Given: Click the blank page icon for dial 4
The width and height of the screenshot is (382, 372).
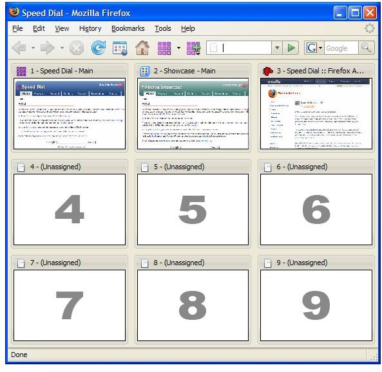Looking at the screenshot, I should tap(21, 167).
